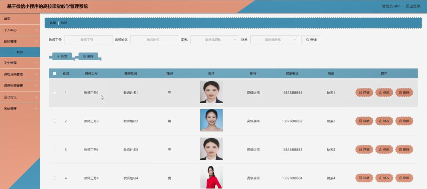
Task: Click phone number 13823888884
Action: 292,178
